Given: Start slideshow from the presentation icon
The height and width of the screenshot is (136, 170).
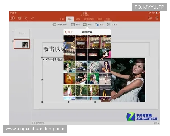Looking at the screenshot, I should point(157,18).
